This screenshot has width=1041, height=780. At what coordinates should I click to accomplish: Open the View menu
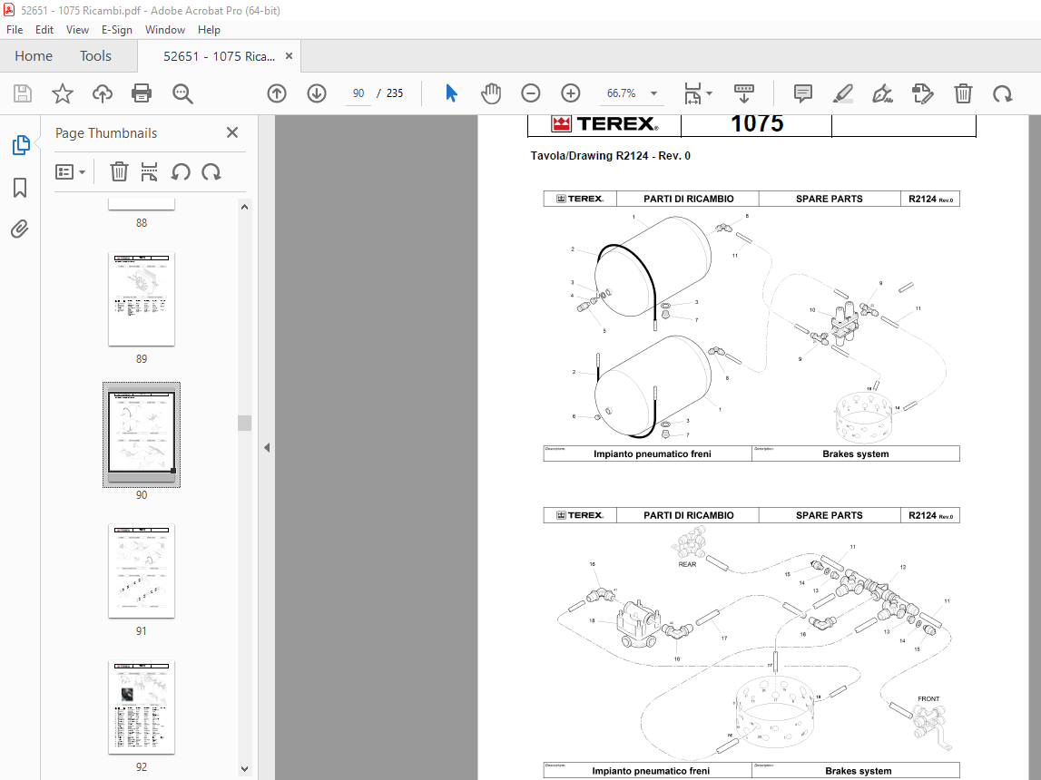click(77, 30)
